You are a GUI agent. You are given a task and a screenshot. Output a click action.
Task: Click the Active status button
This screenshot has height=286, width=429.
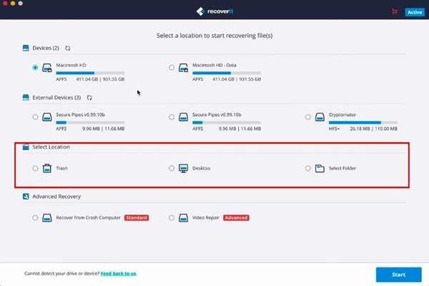point(415,12)
